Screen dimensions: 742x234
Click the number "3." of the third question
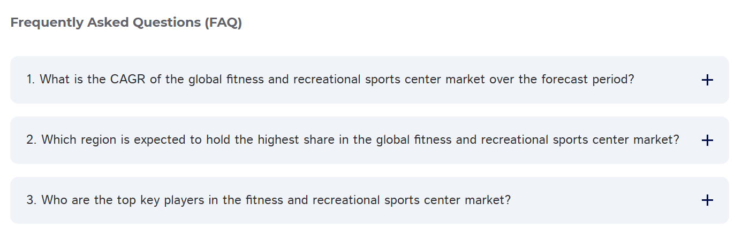click(32, 200)
